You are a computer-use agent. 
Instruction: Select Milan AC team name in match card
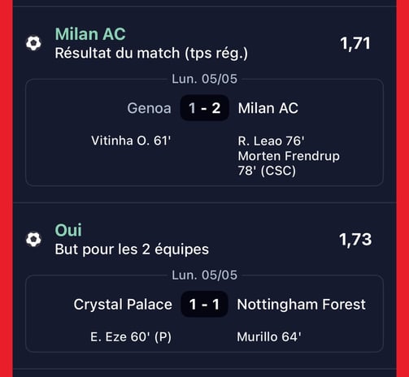point(268,108)
